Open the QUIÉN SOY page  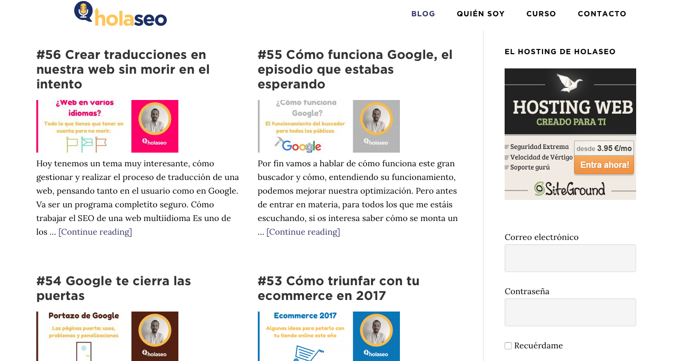[x=480, y=13]
